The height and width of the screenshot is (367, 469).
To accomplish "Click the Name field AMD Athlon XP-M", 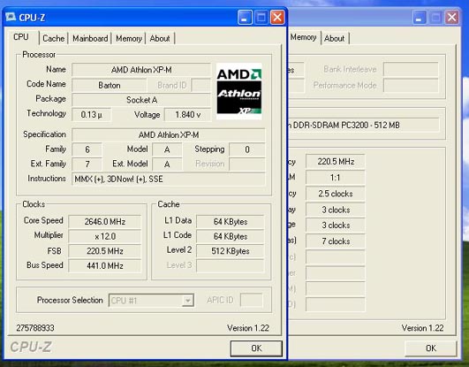I will (x=141, y=70).
